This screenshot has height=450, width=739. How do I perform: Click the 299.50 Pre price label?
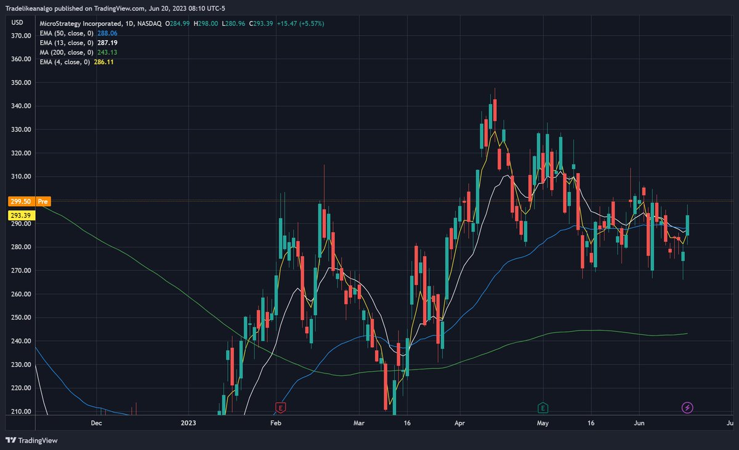29,201
